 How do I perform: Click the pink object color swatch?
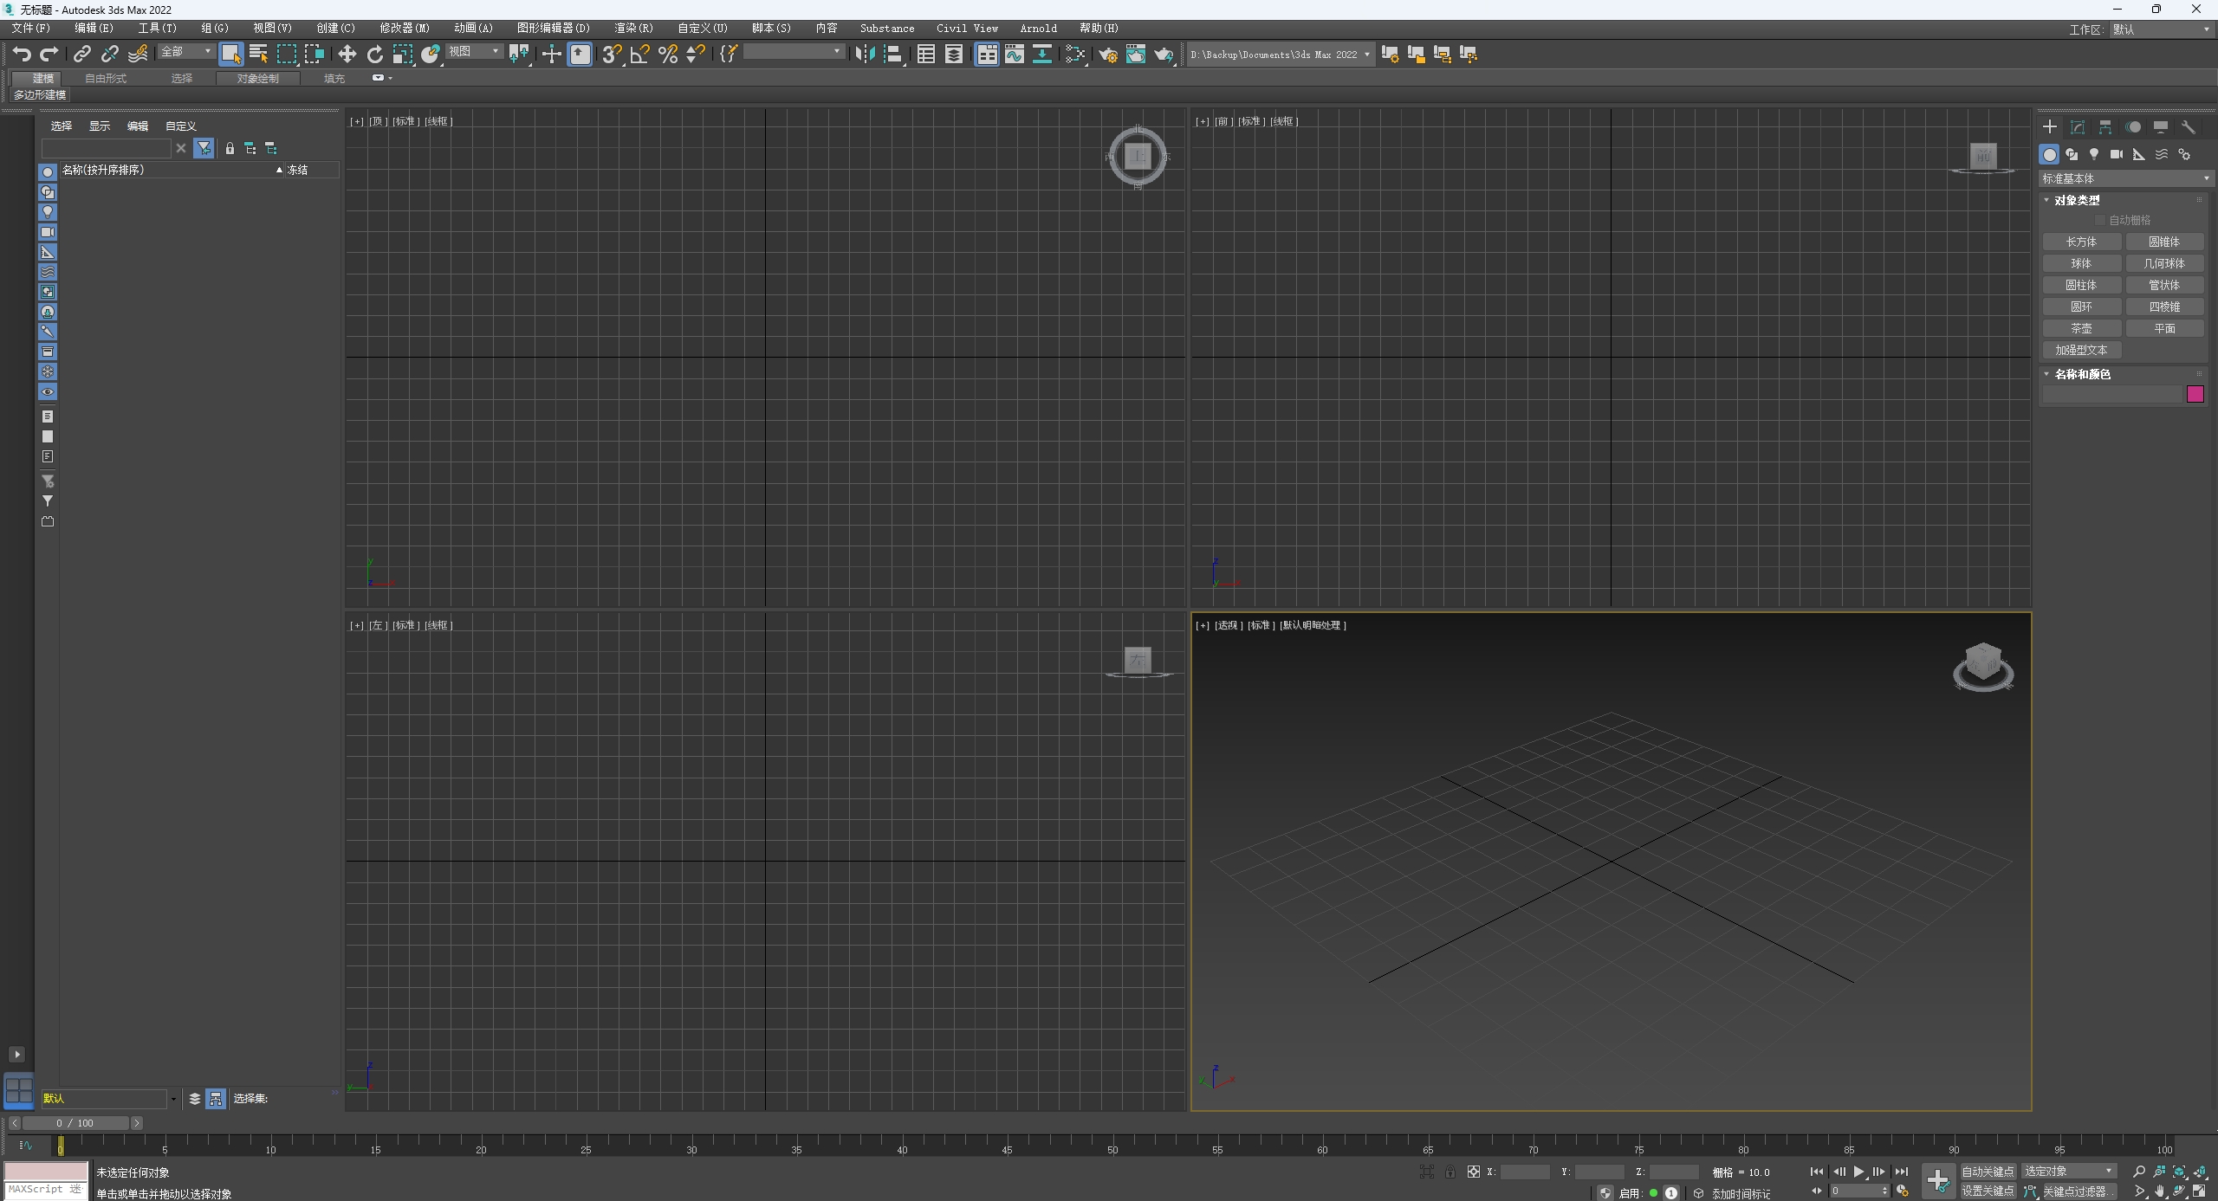[x=2195, y=395]
